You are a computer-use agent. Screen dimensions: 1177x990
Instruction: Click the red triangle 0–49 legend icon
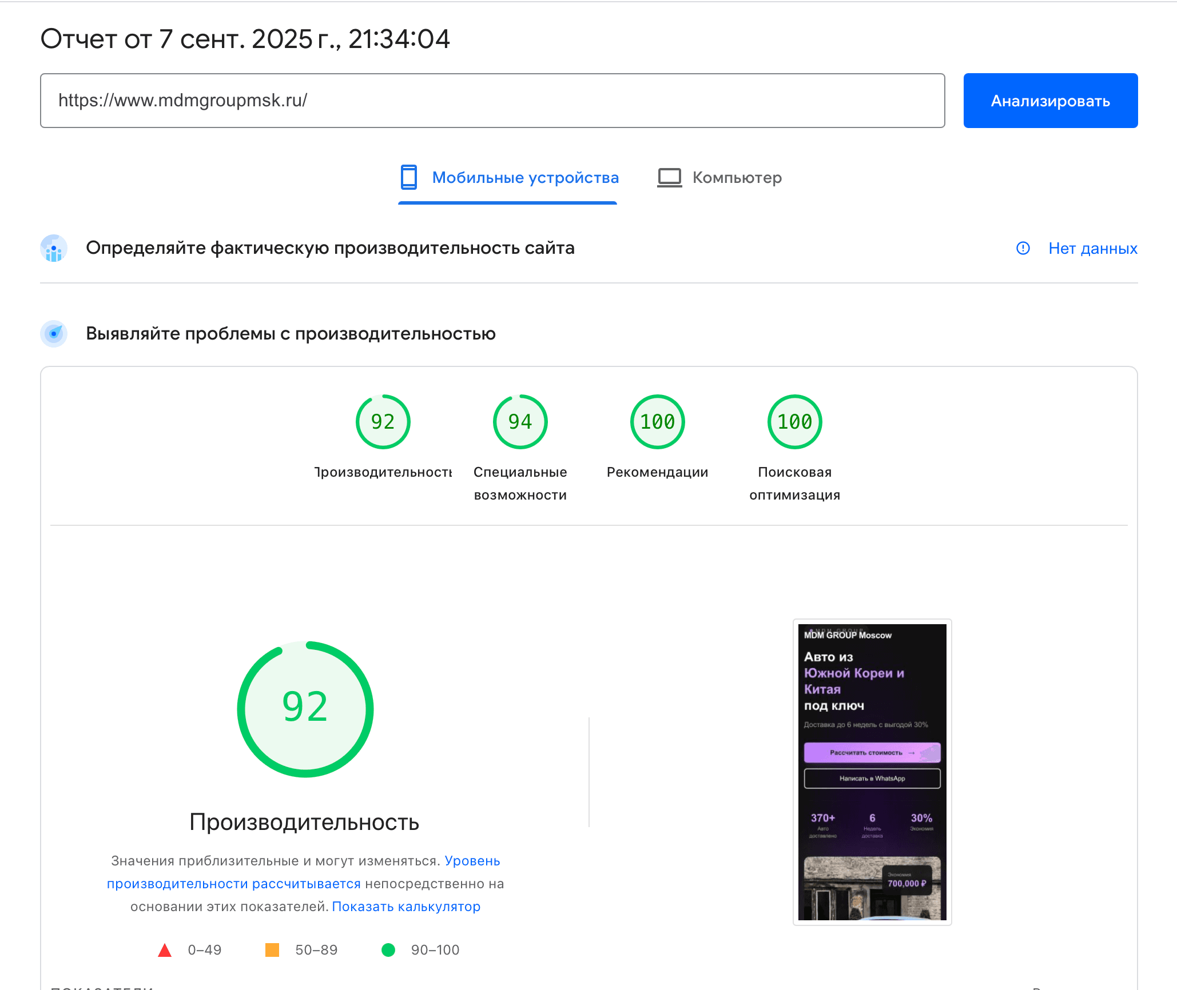165,950
